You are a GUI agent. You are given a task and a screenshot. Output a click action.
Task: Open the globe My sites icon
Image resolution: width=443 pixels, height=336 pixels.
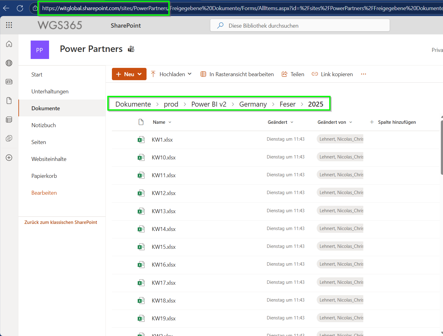(x=9, y=63)
